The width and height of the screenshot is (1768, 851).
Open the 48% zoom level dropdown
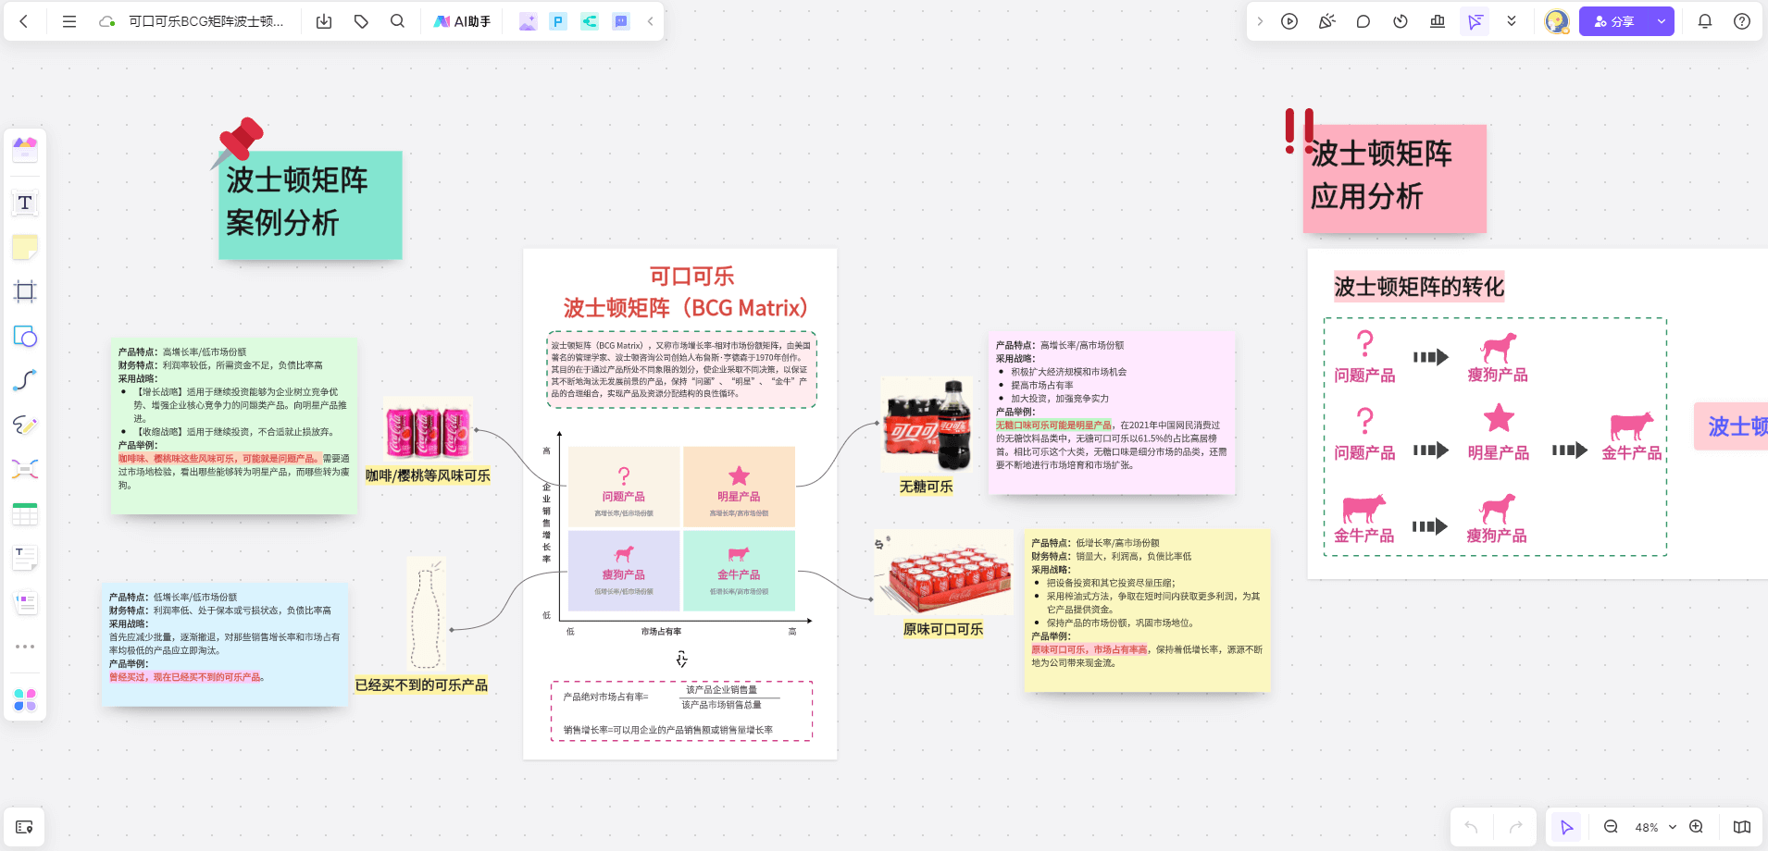tap(1655, 827)
